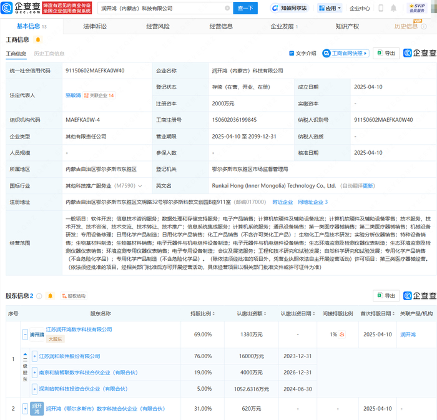Open the 股权结构 button
Screen dimensions: 437x420
(74, 296)
